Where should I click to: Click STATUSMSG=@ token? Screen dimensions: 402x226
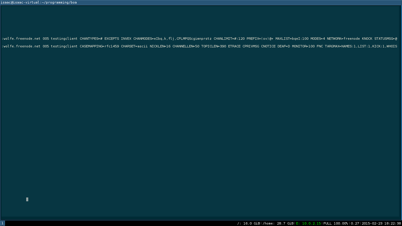[386, 39]
